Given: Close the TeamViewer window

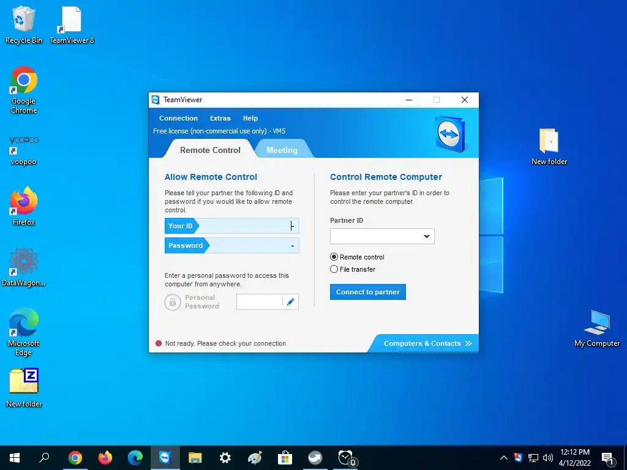Looking at the screenshot, I should point(465,100).
